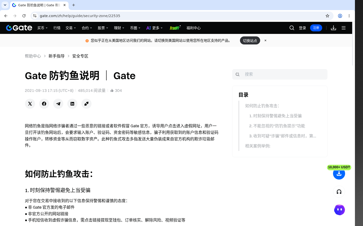This screenshot has width=363, height=226.
Task: Jump to 相关案例举例 in contents
Action: (258, 146)
